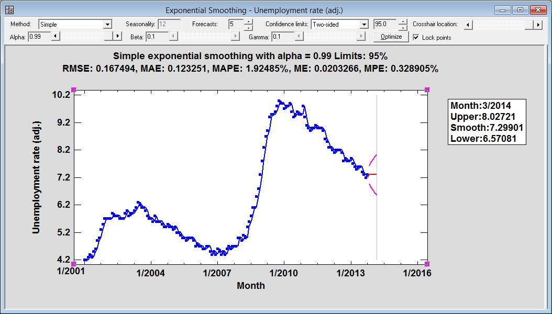This screenshot has width=552, height=314.
Task: Decrease the 95.0 confidence level spinner
Action: (402, 27)
